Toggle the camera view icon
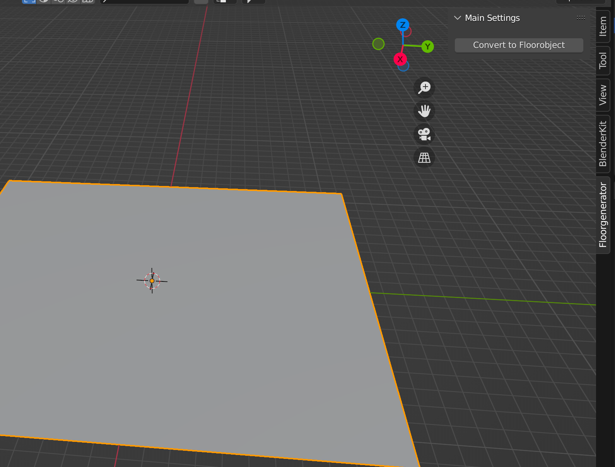Image resolution: width=615 pixels, height=467 pixels. click(424, 135)
